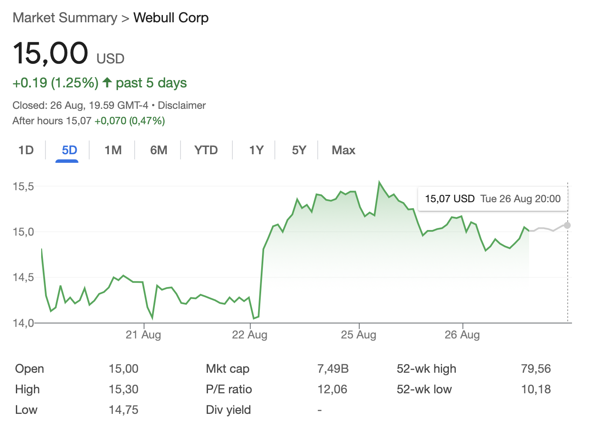Click the green up arrow icon
The width and height of the screenshot is (593, 425).
click(107, 82)
